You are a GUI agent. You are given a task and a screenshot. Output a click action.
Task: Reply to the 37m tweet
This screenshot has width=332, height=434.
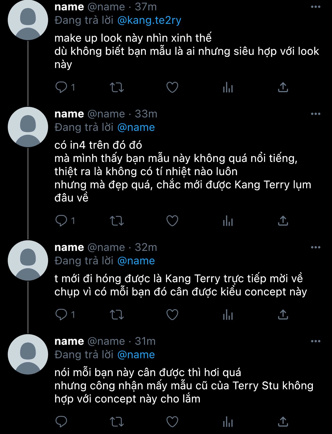coord(61,87)
